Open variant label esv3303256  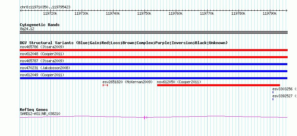(285, 89)
